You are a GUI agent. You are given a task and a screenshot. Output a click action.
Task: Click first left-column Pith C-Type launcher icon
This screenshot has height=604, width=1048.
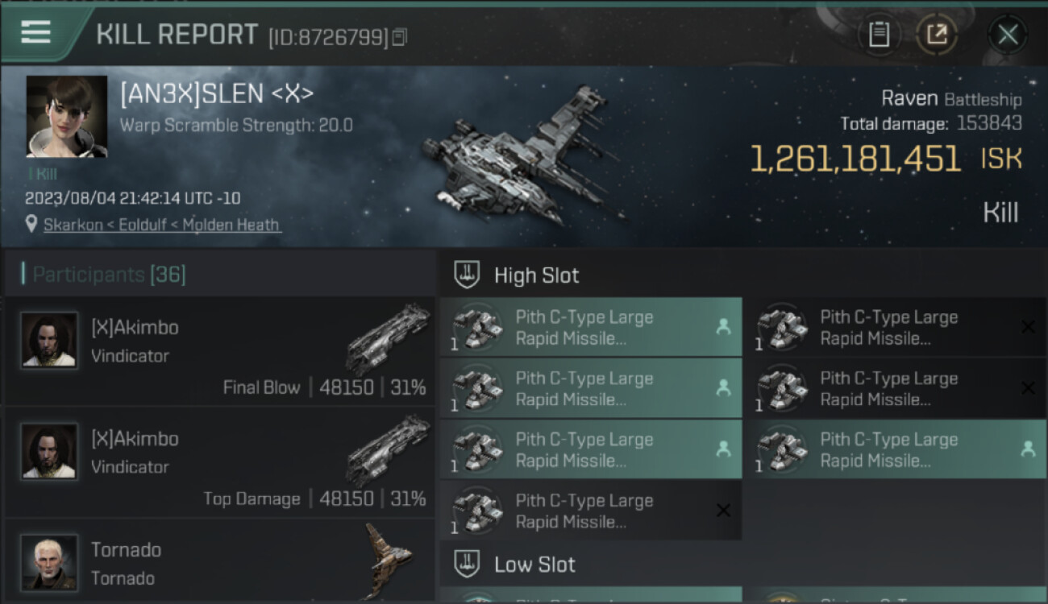click(x=477, y=328)
